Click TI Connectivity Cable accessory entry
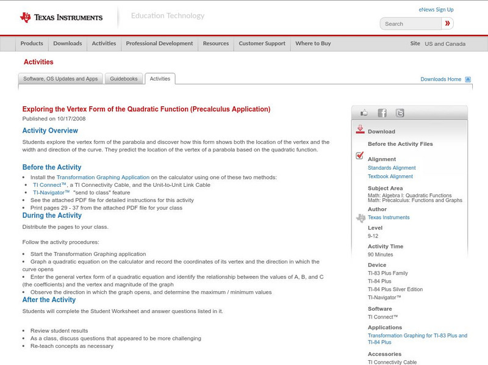Viewport: 488px width, 365px height. pos(392,362)
